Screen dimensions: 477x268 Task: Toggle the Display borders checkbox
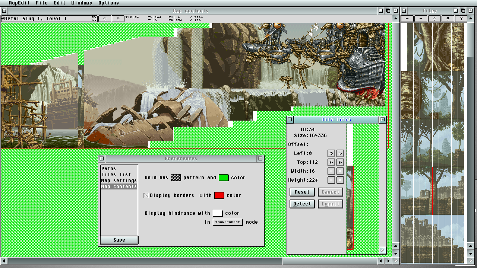[x=146, y=195]
